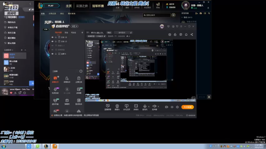This screenshot has width=266, height=149.
Task: Click the record camera icon in bottom bar
Action: pyautogui.click(x=167, y=107)
